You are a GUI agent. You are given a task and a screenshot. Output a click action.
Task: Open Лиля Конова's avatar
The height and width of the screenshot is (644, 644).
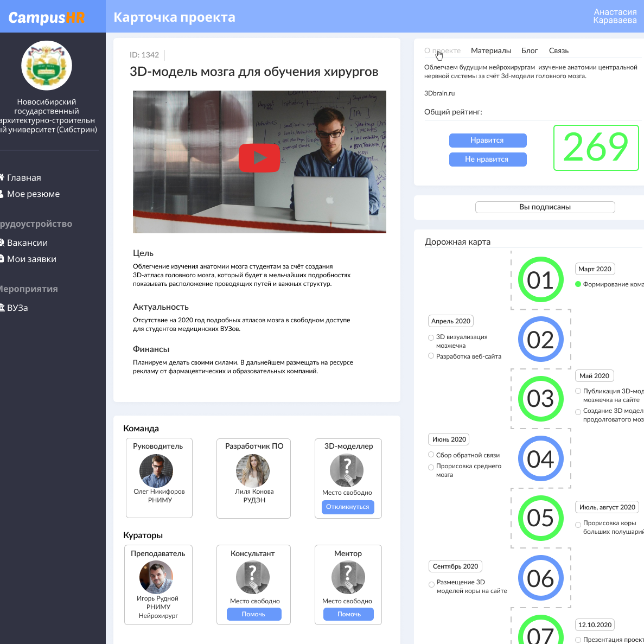point(253,471)
